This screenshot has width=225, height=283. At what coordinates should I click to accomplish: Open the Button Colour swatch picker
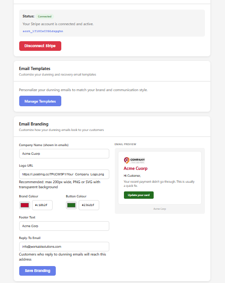coord(71,205)
